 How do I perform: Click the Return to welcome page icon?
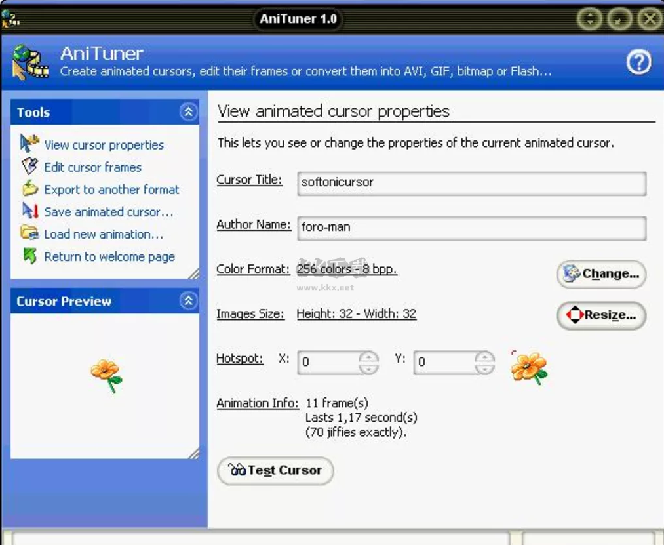29,256
